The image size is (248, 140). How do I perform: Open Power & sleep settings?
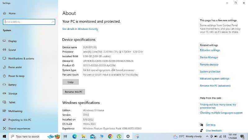point(16,76)
